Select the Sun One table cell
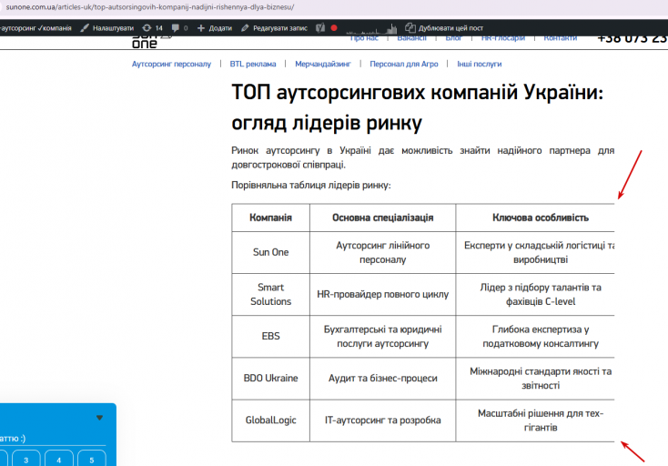This screenshot has height=466, width=668. (x=270, y=252)
